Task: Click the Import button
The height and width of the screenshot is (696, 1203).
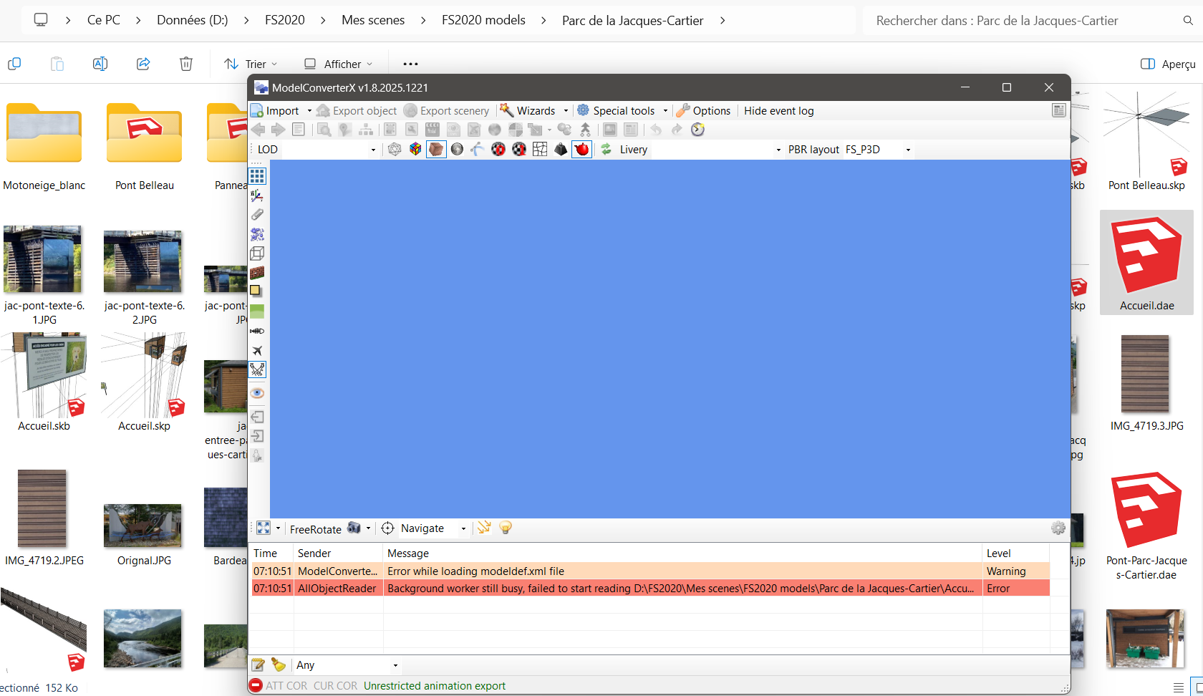Action: point(275,111)
